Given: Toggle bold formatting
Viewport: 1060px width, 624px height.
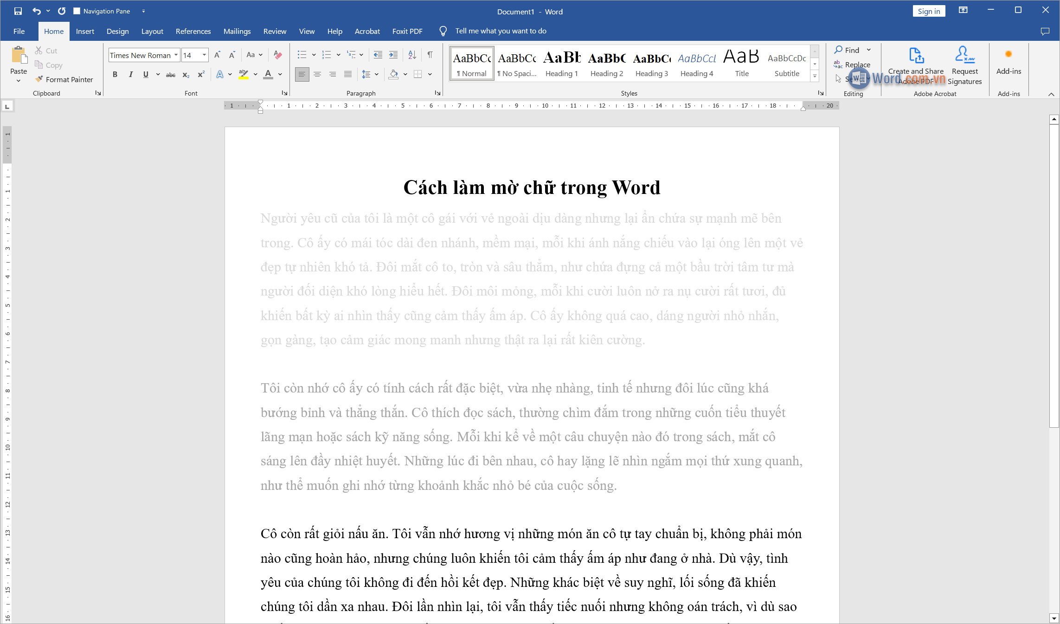Looking at the screenshot, I should coord(115,74).
